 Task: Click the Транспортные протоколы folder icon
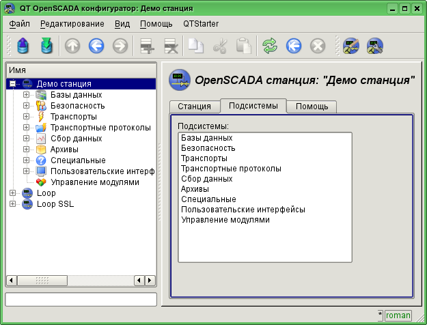click(x=41, y=128)
